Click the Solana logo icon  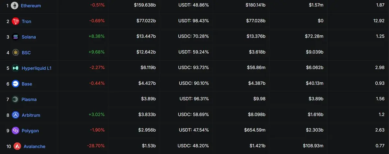[x=15, y=37]
